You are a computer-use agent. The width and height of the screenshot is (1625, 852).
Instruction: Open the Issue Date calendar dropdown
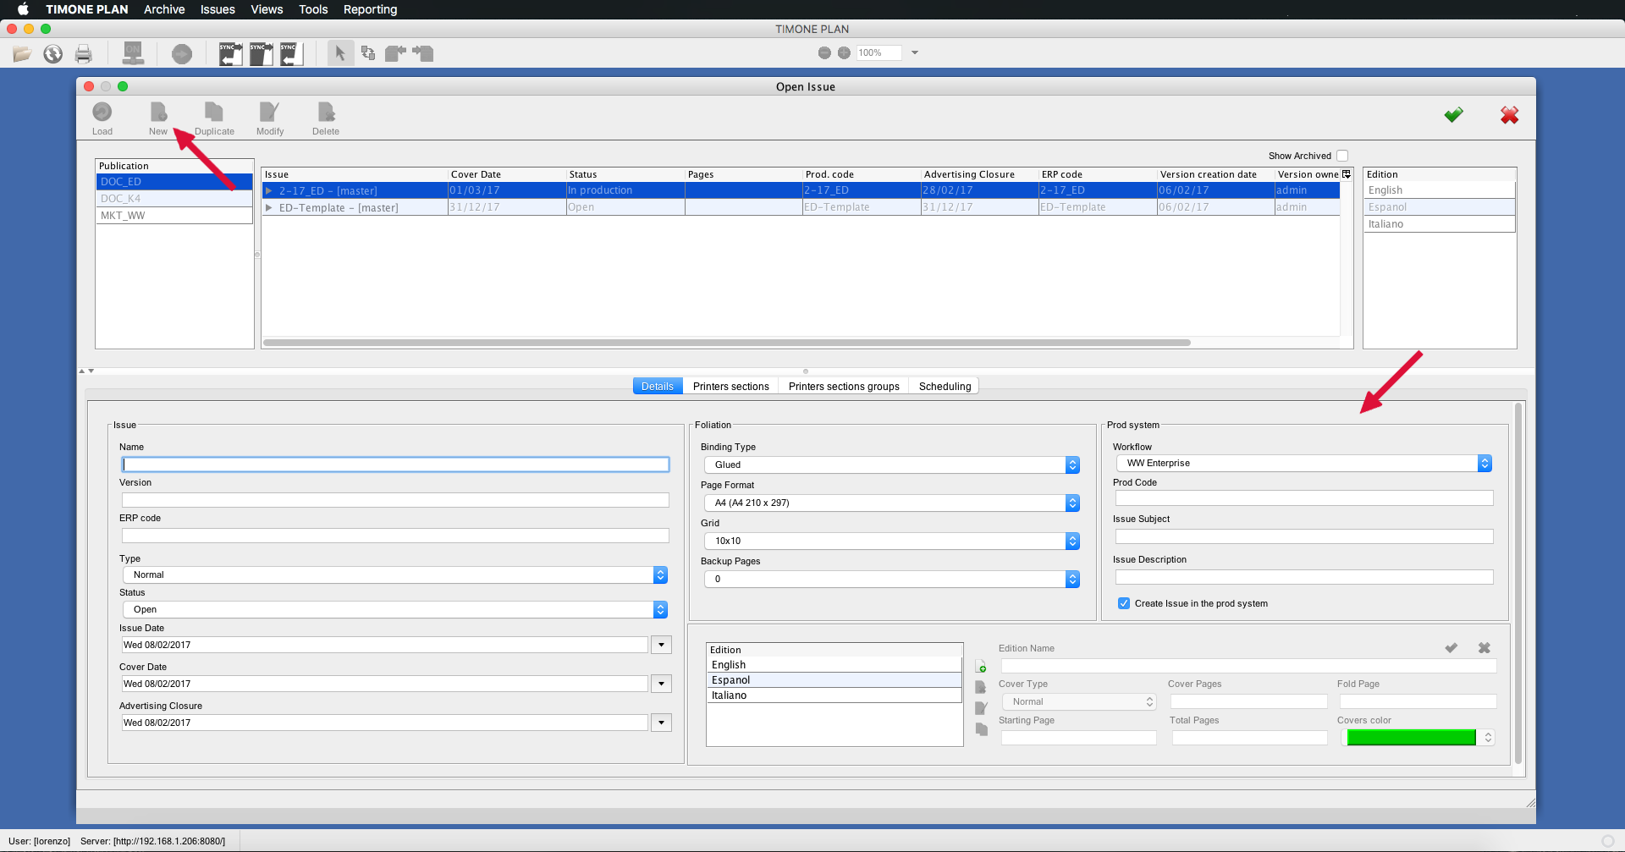coord(661,645)
